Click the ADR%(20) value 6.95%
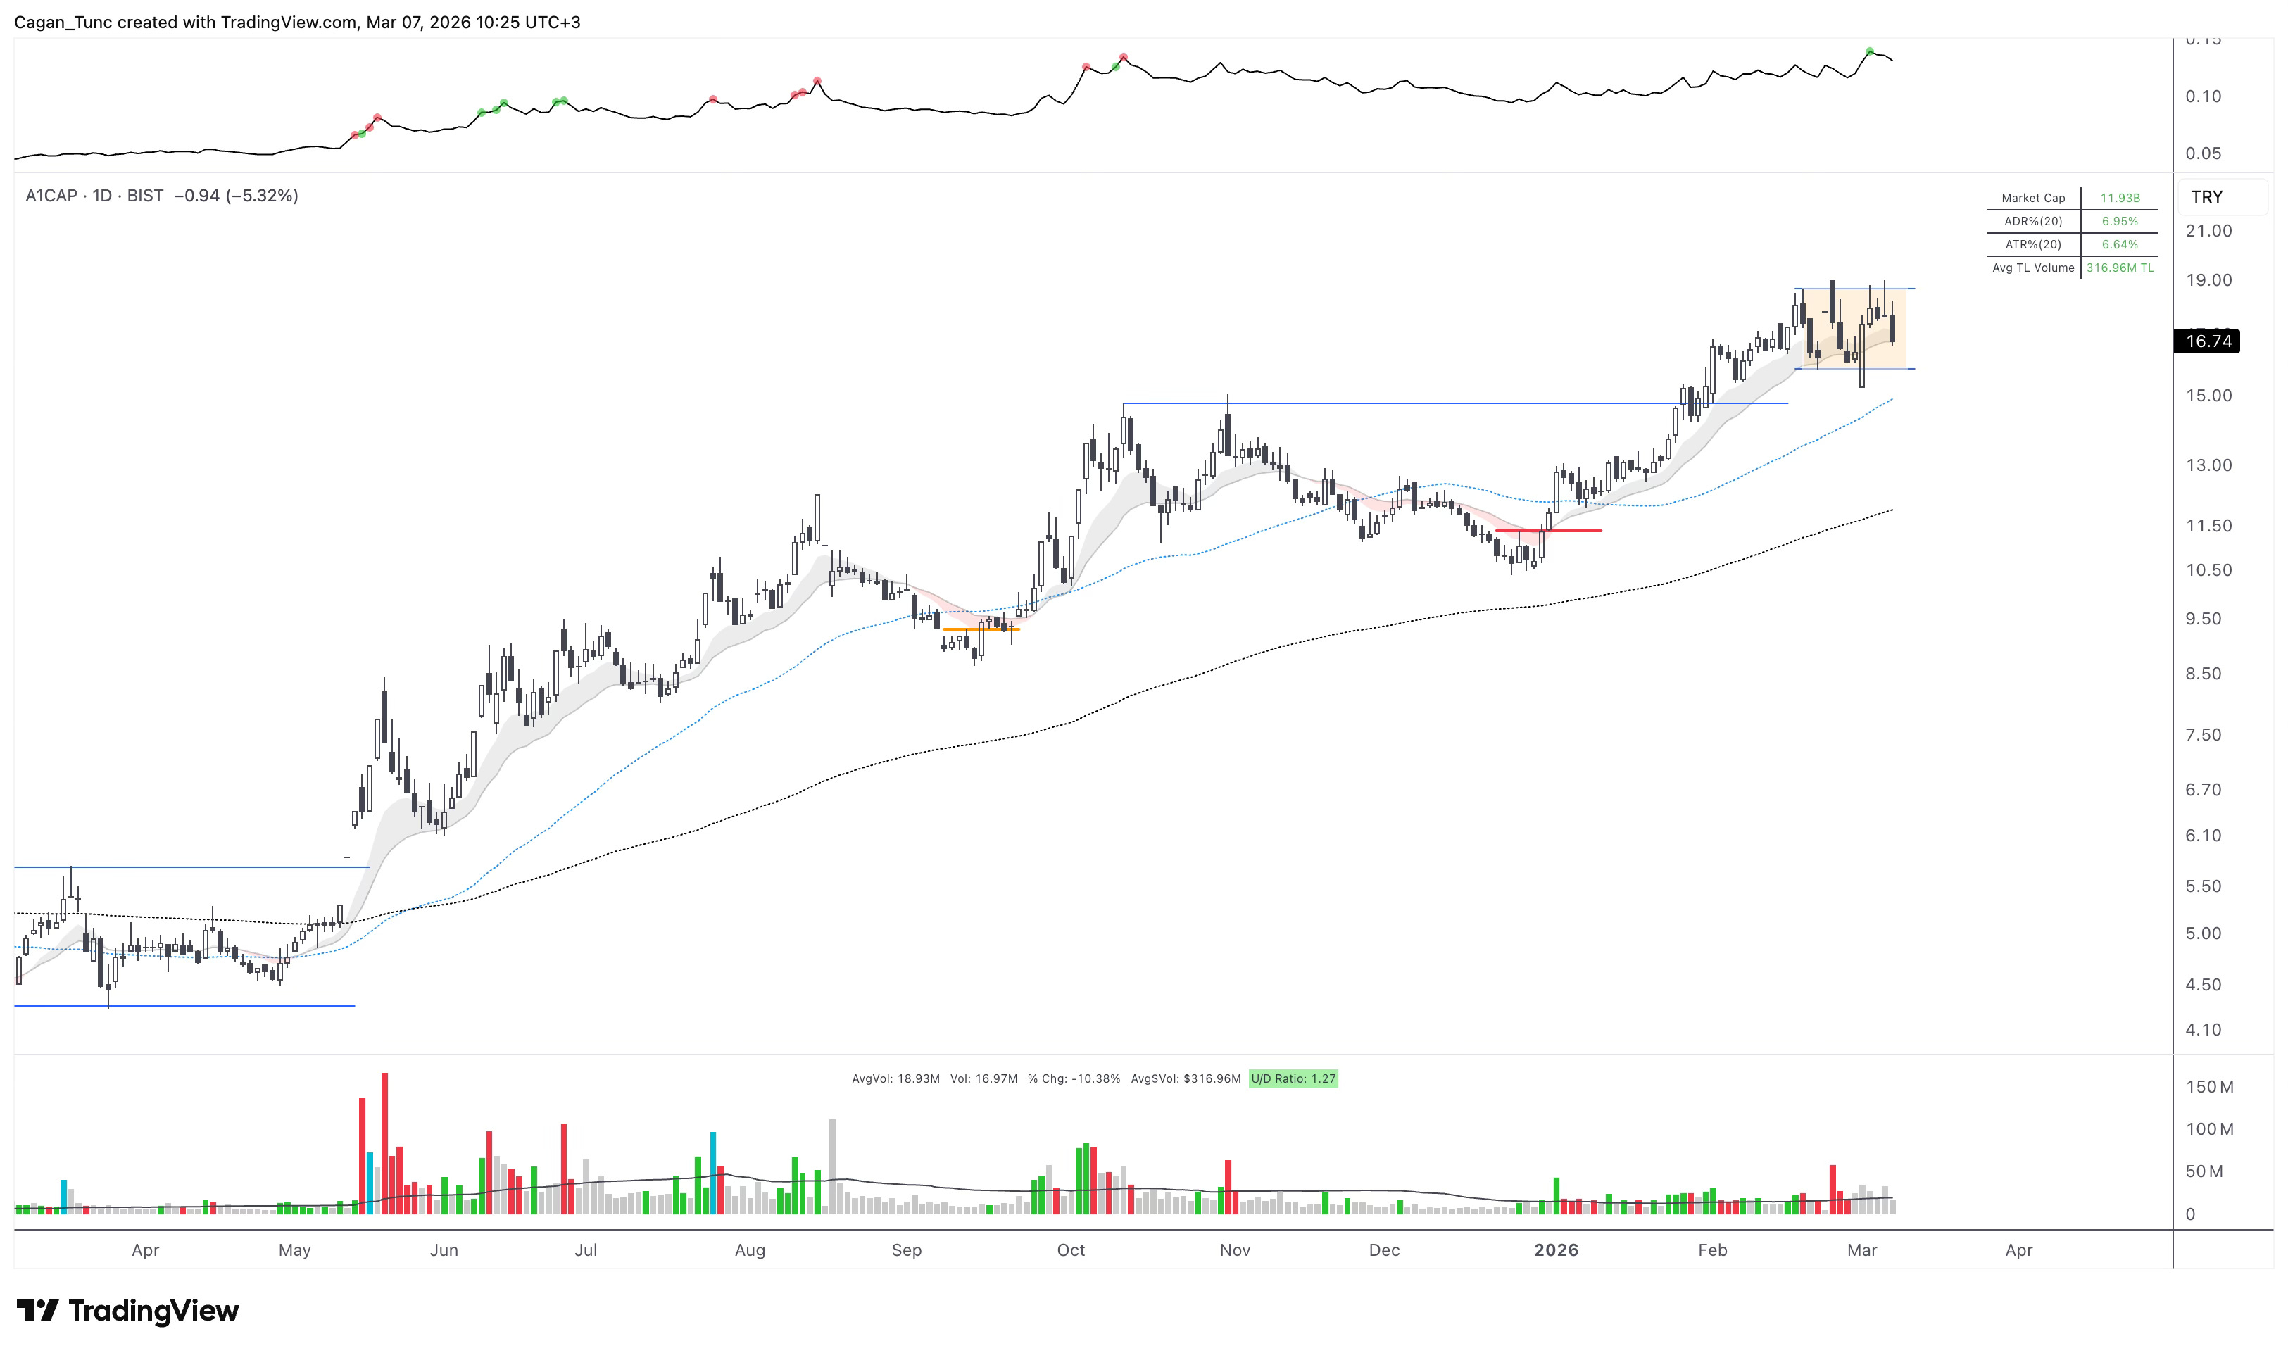Screen dimensions: 2288x1353 [2119, 222]
